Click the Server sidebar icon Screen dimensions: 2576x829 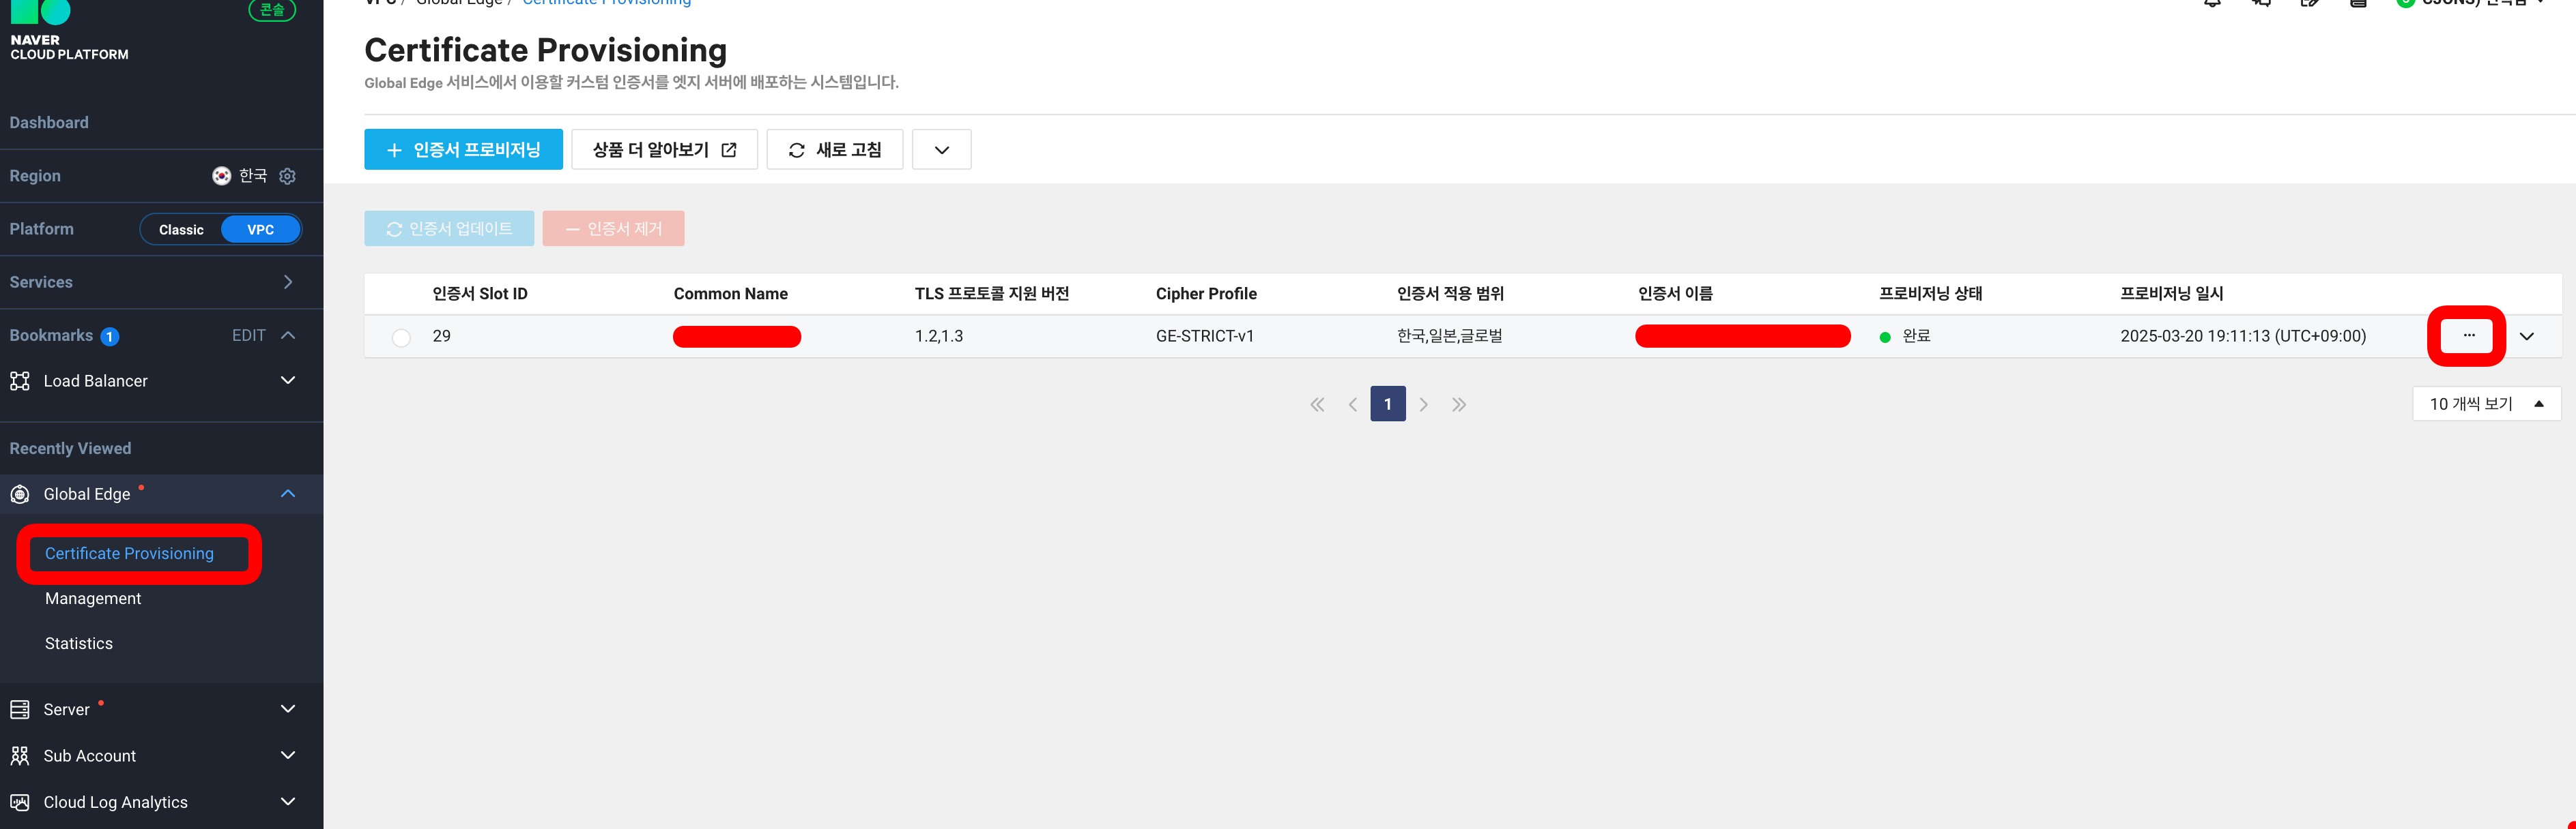pos(20,709)
